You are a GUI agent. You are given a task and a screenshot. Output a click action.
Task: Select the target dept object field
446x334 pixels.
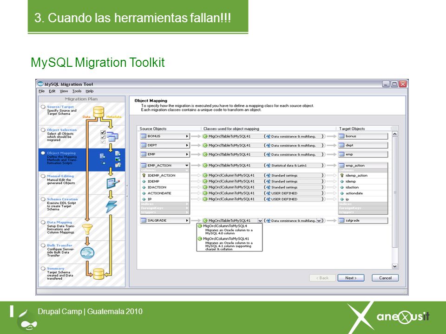pyautogui.click(x=363, y=145)
